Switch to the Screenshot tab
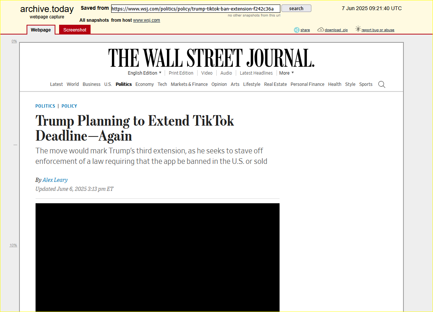Screen dimensions: 433x312 pos(75,30)
